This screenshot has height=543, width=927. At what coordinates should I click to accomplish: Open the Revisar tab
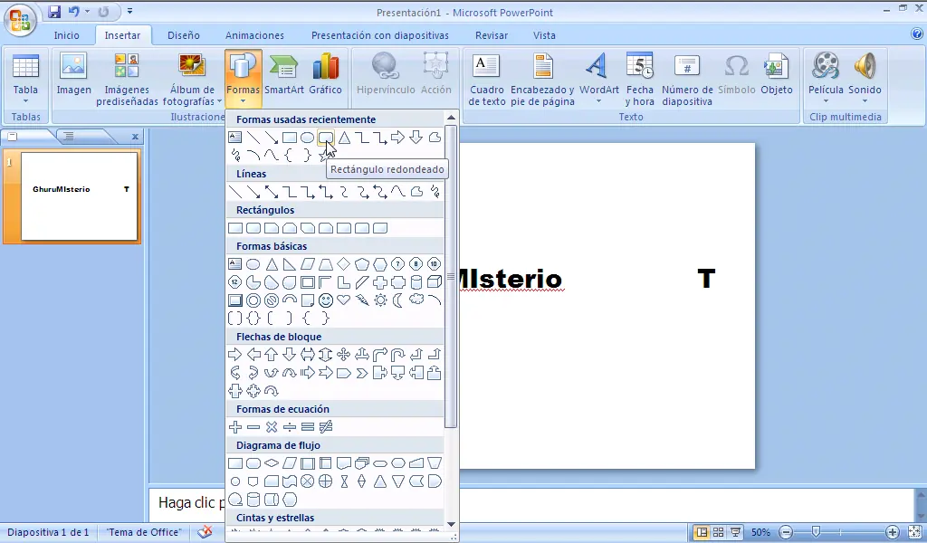[x=492, y=35]
